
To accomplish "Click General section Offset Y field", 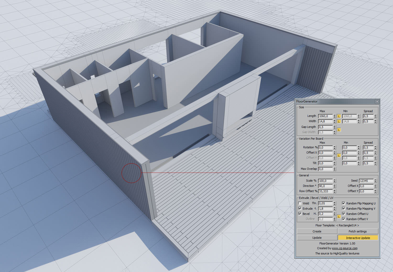I will pos(366,191).
